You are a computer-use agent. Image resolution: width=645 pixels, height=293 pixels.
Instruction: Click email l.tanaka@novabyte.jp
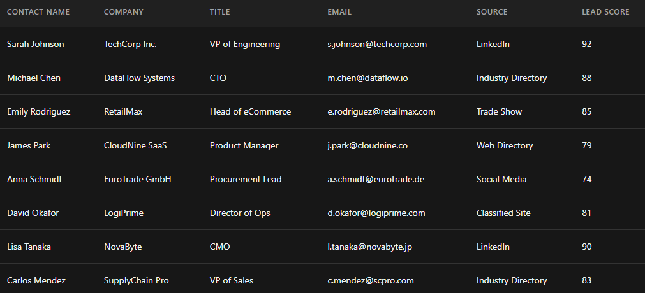[370, 247]
